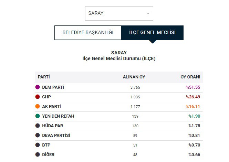Click the 1.177 vote count for AK PARTİ
Viewport: 229px width, 162px height.
tap(135, 107)
